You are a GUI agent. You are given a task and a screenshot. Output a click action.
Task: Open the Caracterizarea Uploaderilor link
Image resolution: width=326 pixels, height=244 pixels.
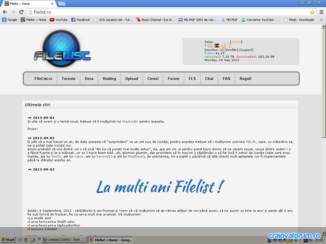(54, 225)
